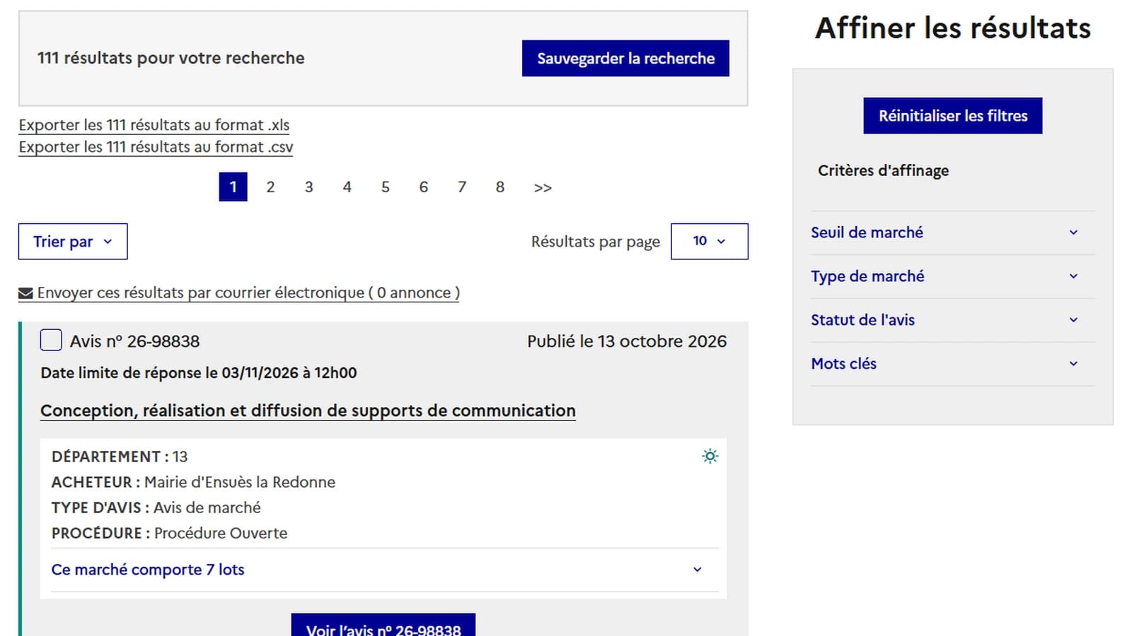Go to results page 5
This screenshot has height=636, width=1132.
(385, 187)
